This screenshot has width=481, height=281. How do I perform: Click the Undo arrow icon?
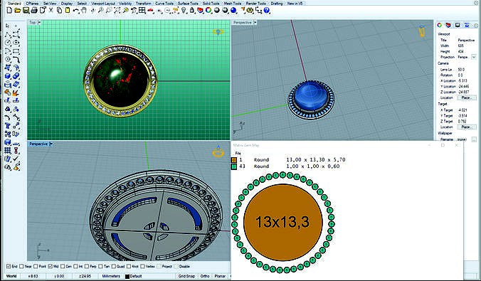(75, 11)
